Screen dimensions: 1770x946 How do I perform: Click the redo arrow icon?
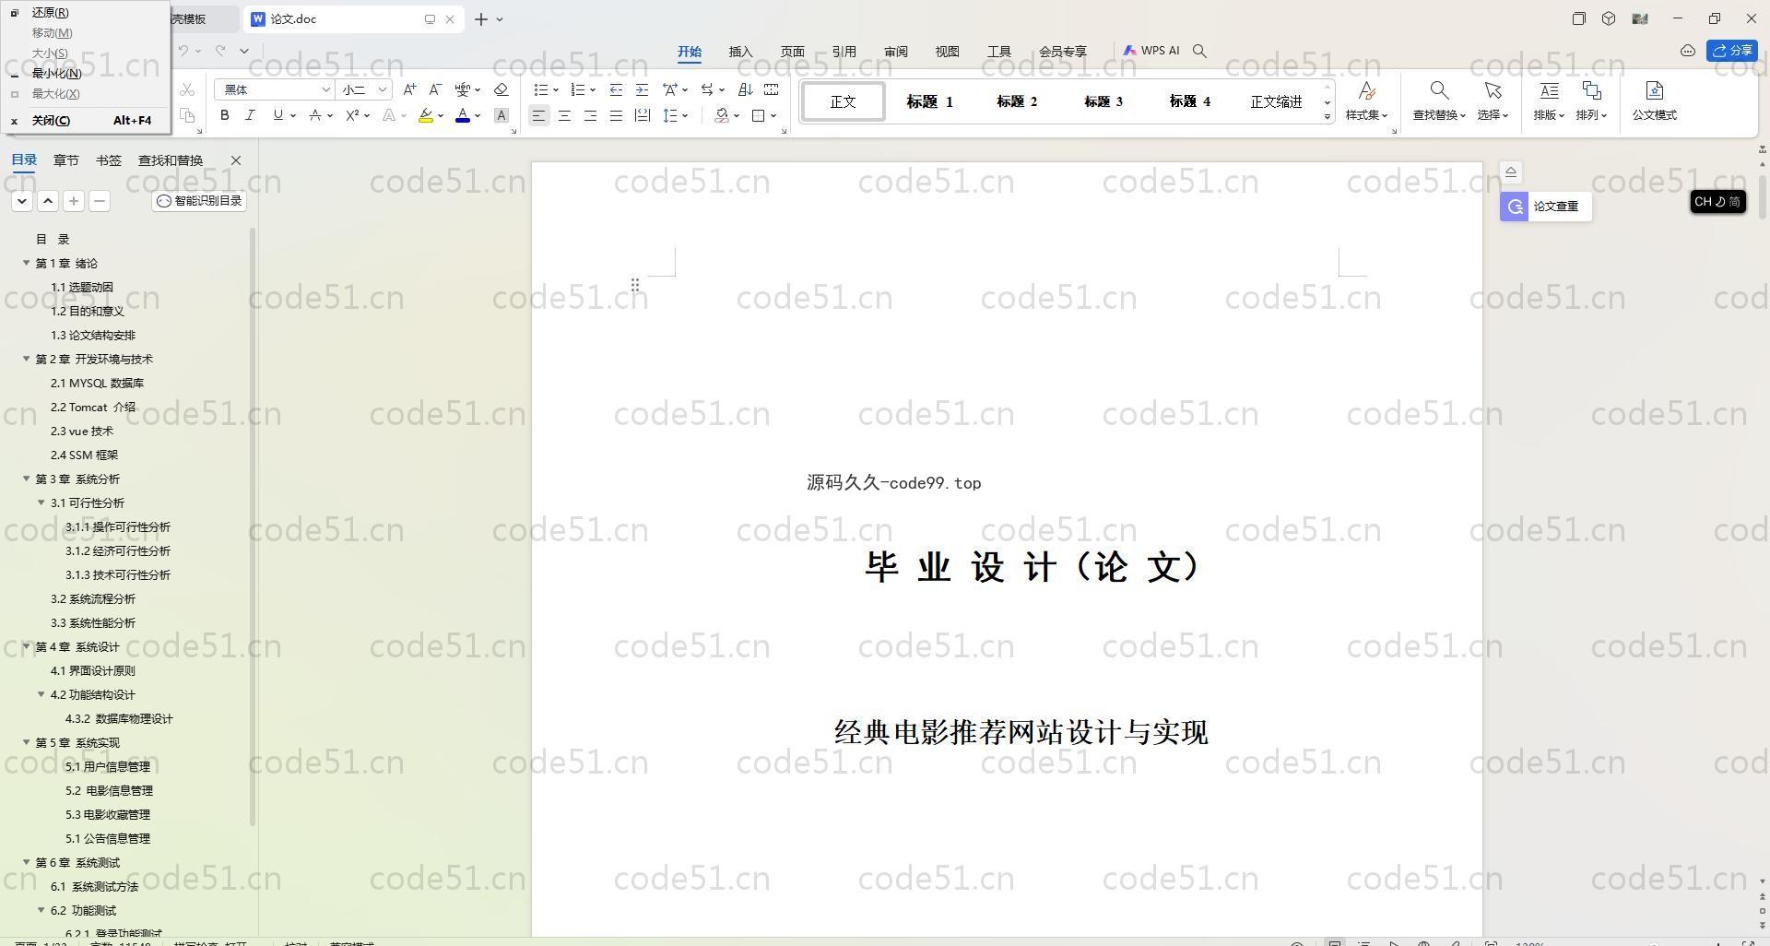tap(220, 51)
